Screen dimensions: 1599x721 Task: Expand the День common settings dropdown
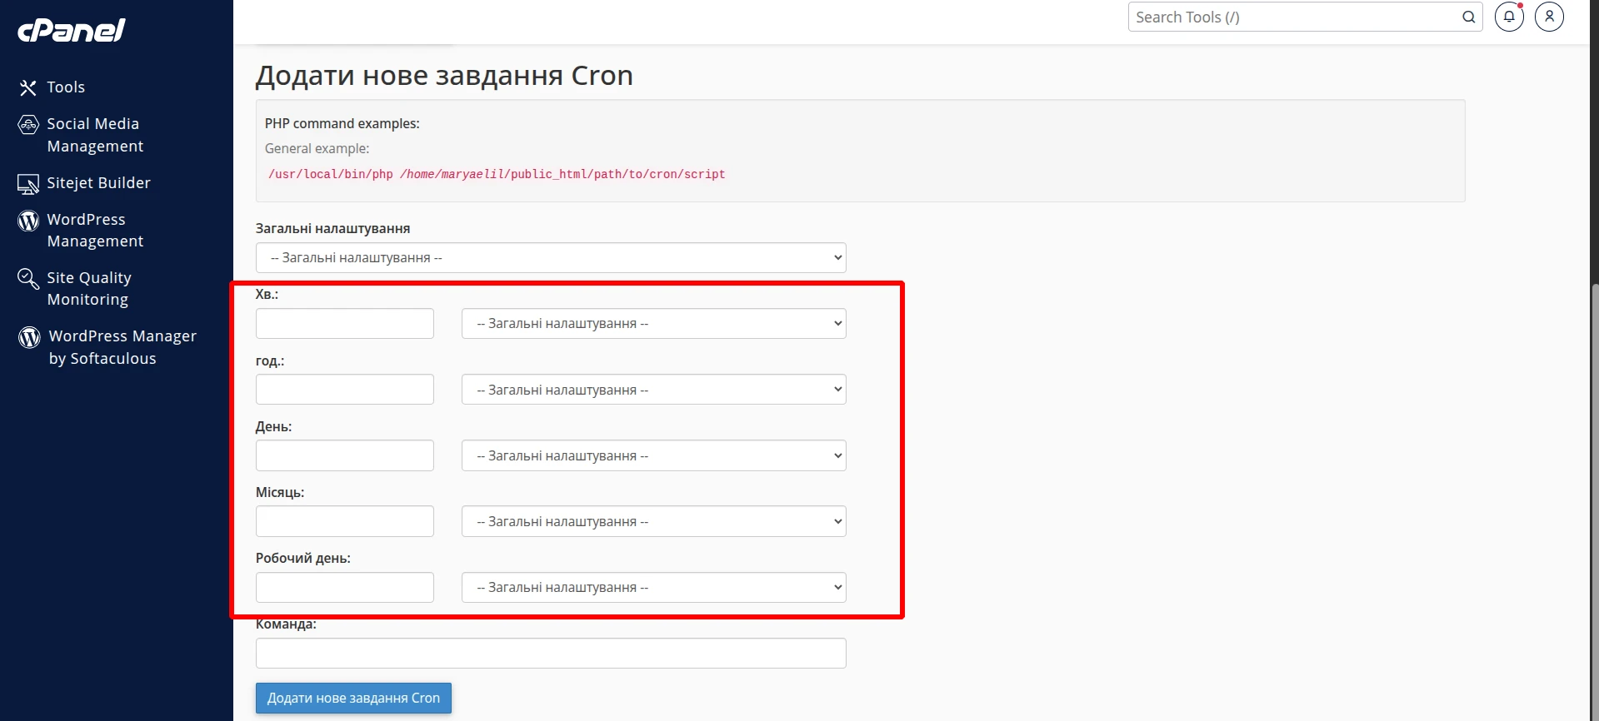coord(654,455)
